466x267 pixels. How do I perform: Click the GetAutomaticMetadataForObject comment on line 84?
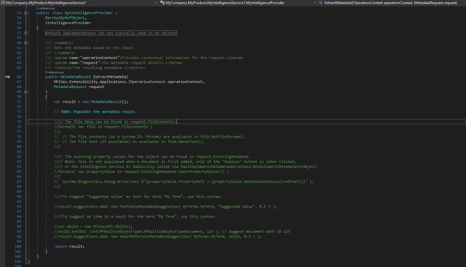coord(186,167)
